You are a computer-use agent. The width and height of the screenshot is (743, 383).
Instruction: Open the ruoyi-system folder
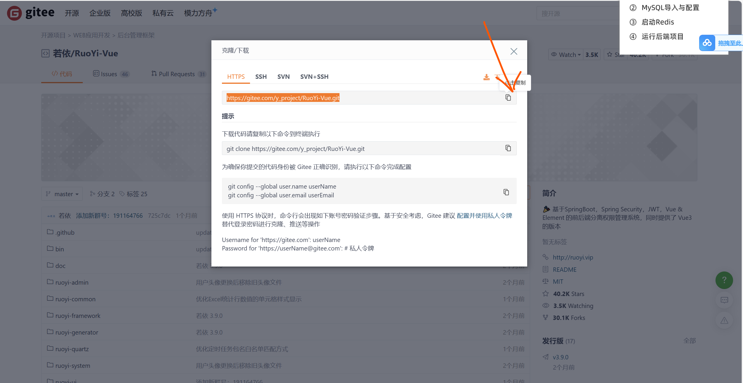point(73,365)
